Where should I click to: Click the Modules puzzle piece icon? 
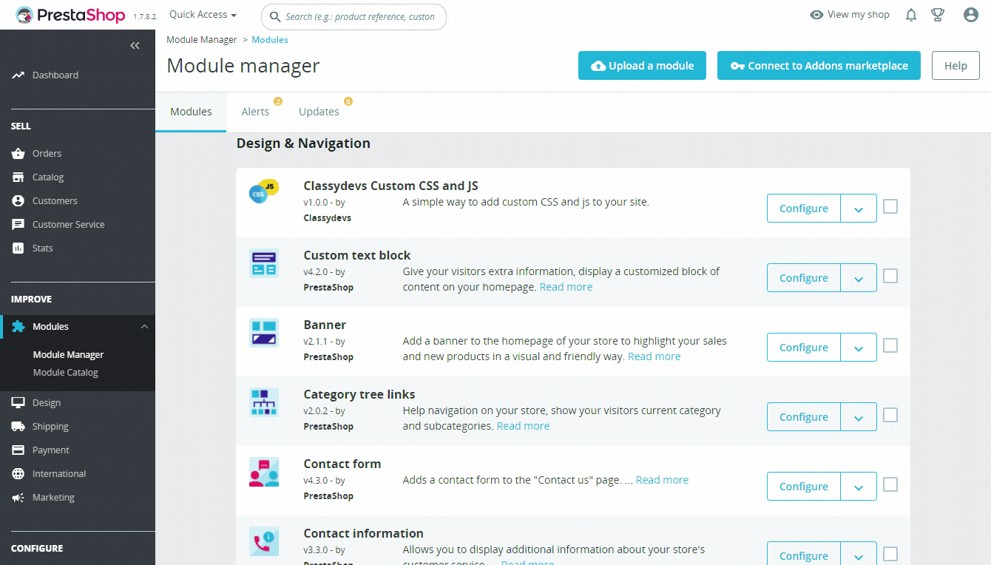point(18,327)
